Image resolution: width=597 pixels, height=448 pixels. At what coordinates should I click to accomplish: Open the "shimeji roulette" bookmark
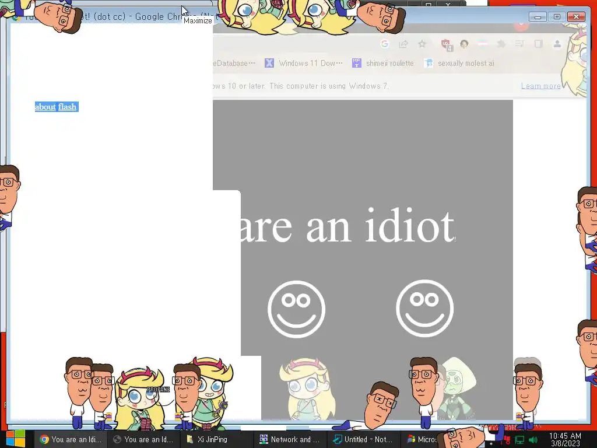click(x=382, y=63)
